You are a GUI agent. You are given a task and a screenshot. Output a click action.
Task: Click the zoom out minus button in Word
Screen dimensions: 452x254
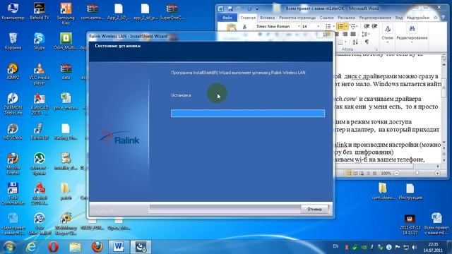point(397,173)
